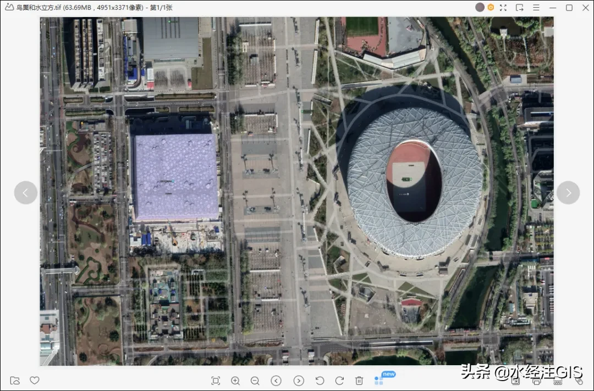Maximize the image viewer window
This screenshot has height=391, width=594.
click(569, 8)
